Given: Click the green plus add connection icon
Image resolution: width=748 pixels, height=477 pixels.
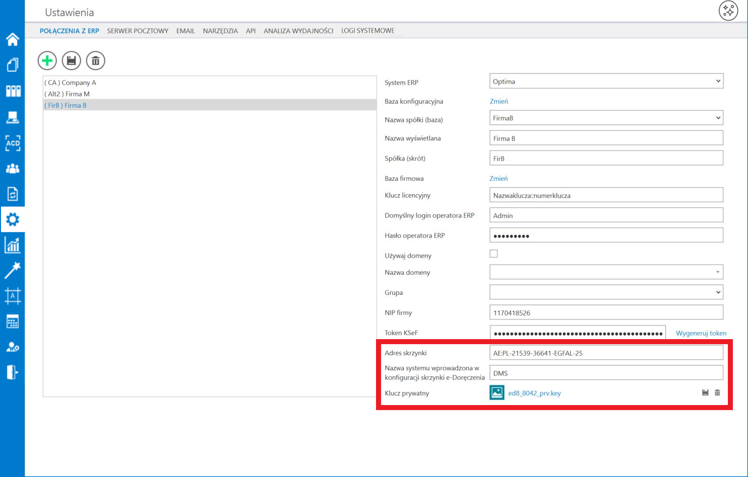Looking at the screenshot, I should click(47, 61).
